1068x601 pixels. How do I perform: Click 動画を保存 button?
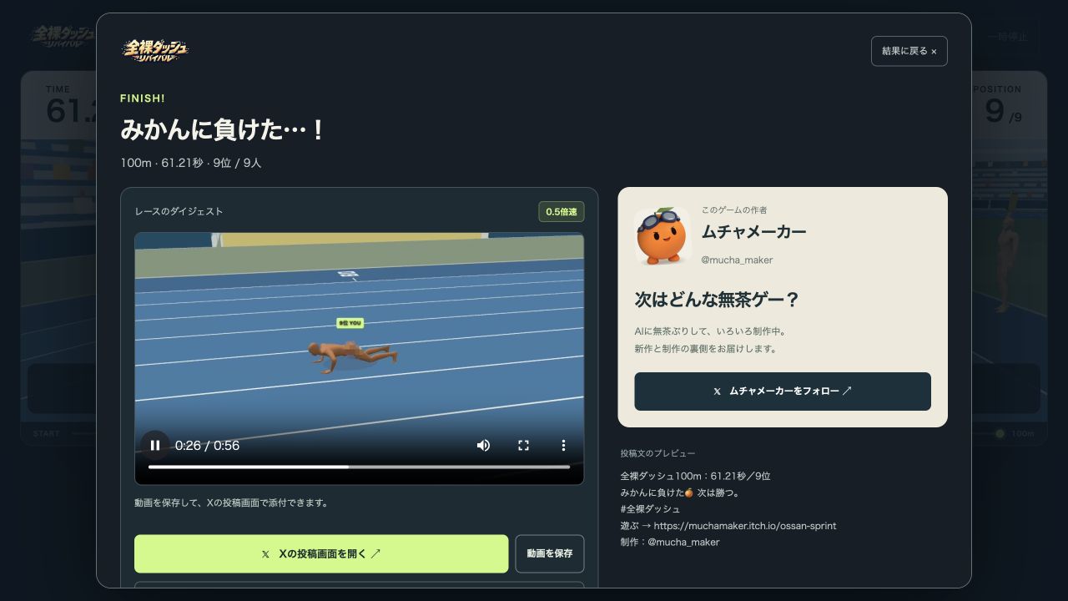coord(550,553)
